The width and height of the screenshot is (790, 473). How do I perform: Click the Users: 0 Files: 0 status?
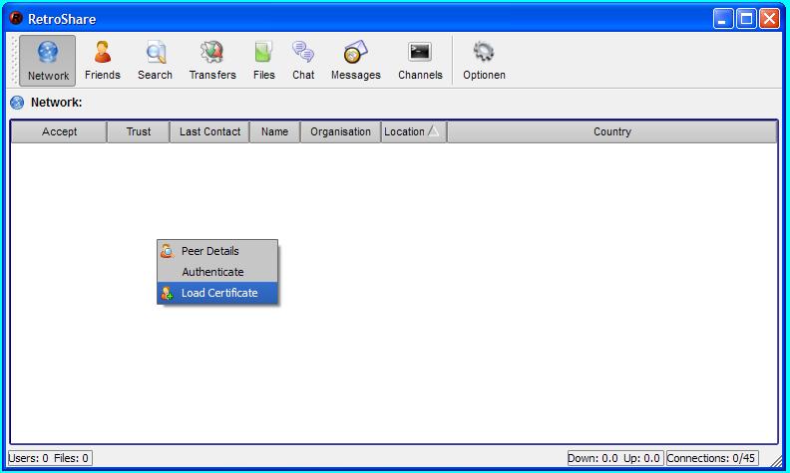(50, 458)
